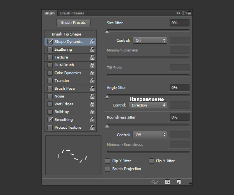
Task: Toggle lock icon for Dual Brush
Action: click(x=92, y=65)
